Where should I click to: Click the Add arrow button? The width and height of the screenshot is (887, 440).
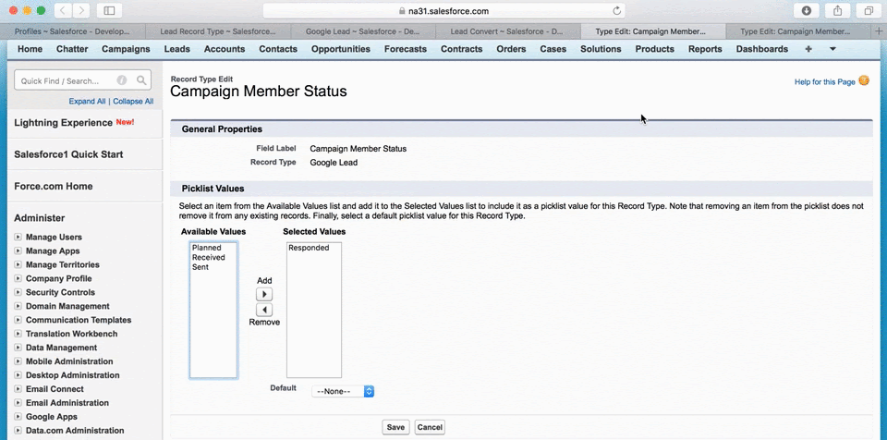(x=264, y=295)
